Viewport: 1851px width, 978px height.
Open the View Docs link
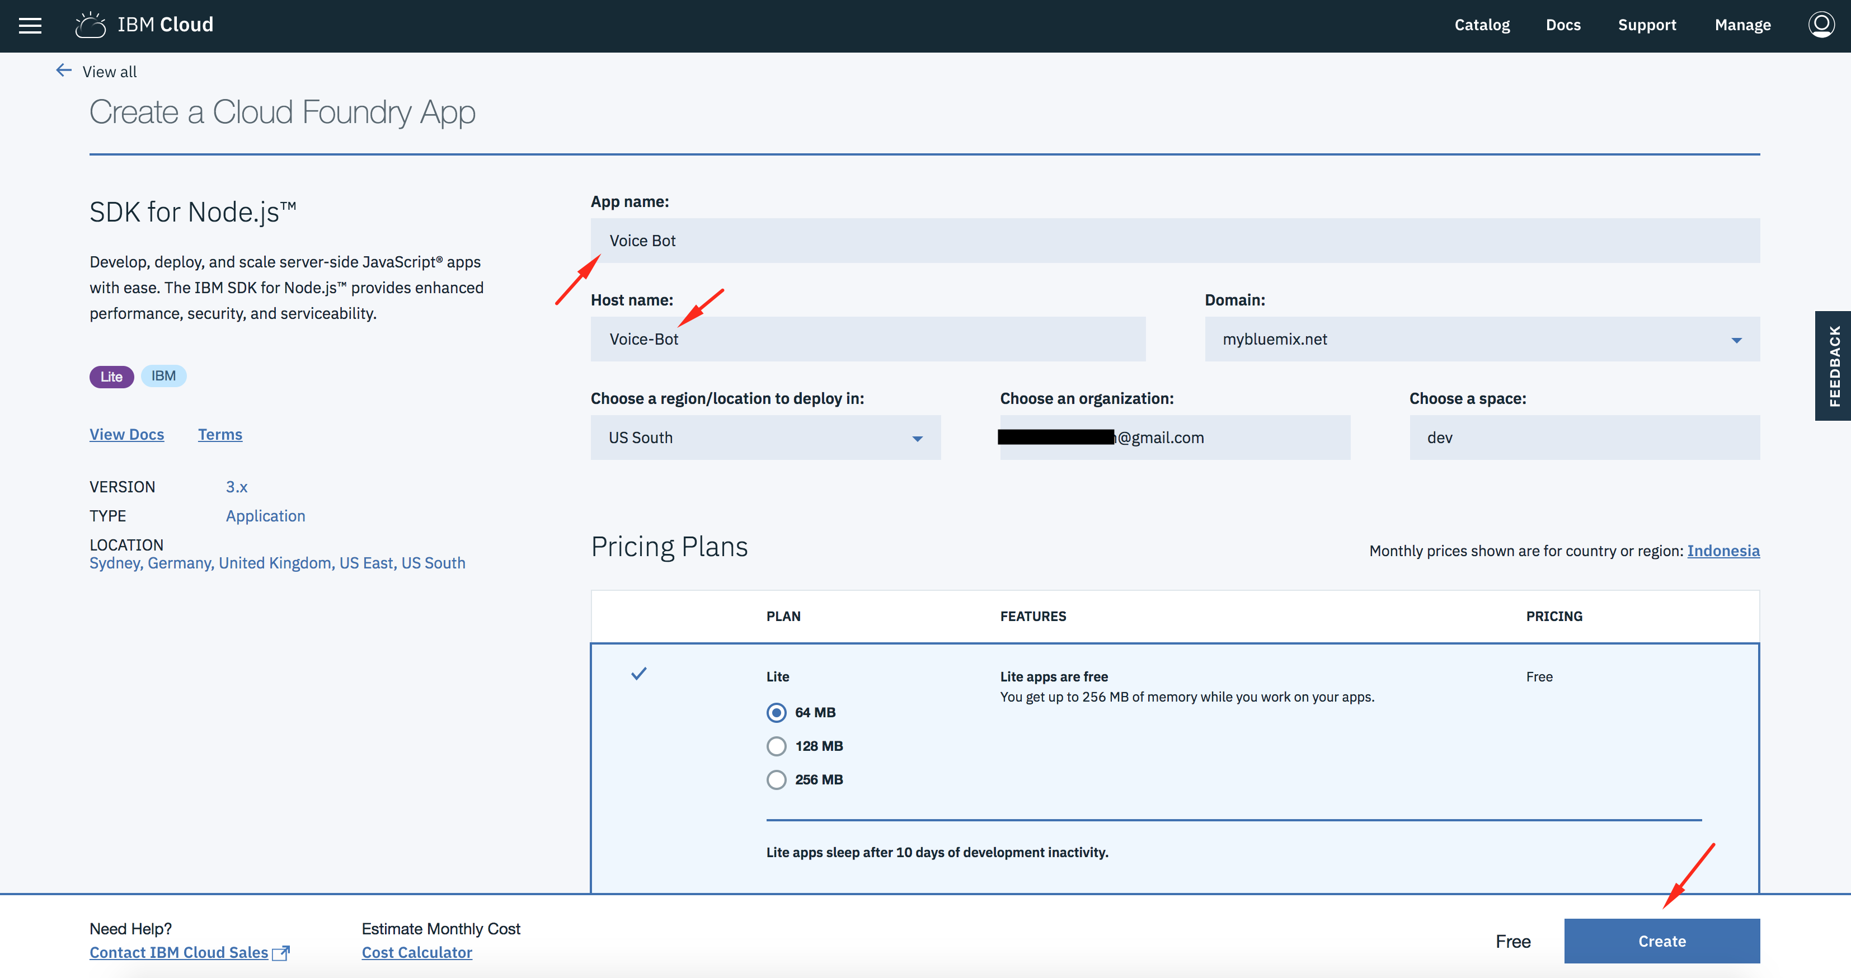(126, 435)
